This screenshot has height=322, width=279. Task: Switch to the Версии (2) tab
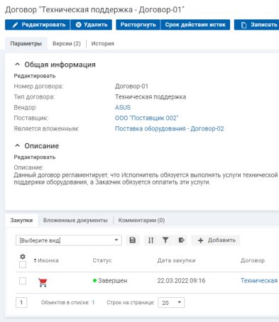67,43
